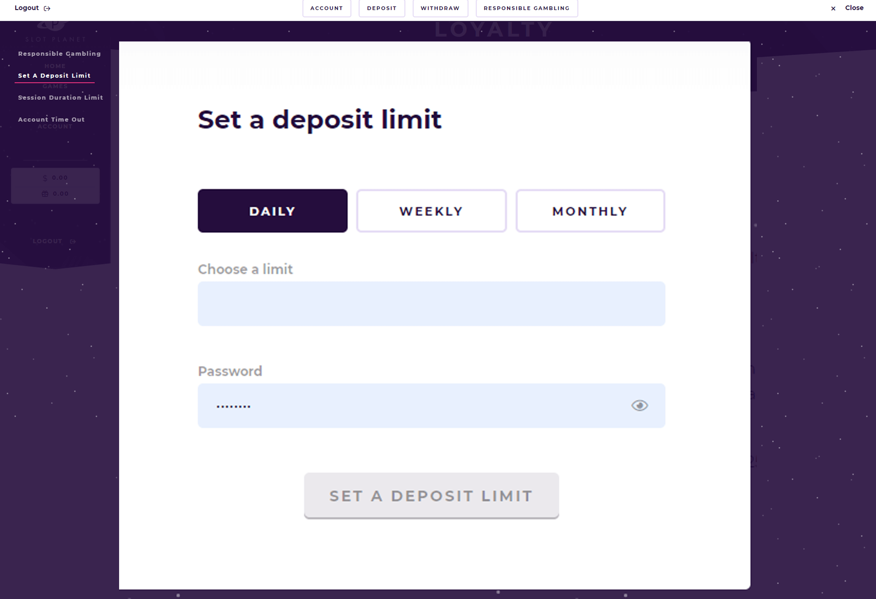Screen dimensions: 876x599
Task: Select the Monthly limit period
Action: 590,211
